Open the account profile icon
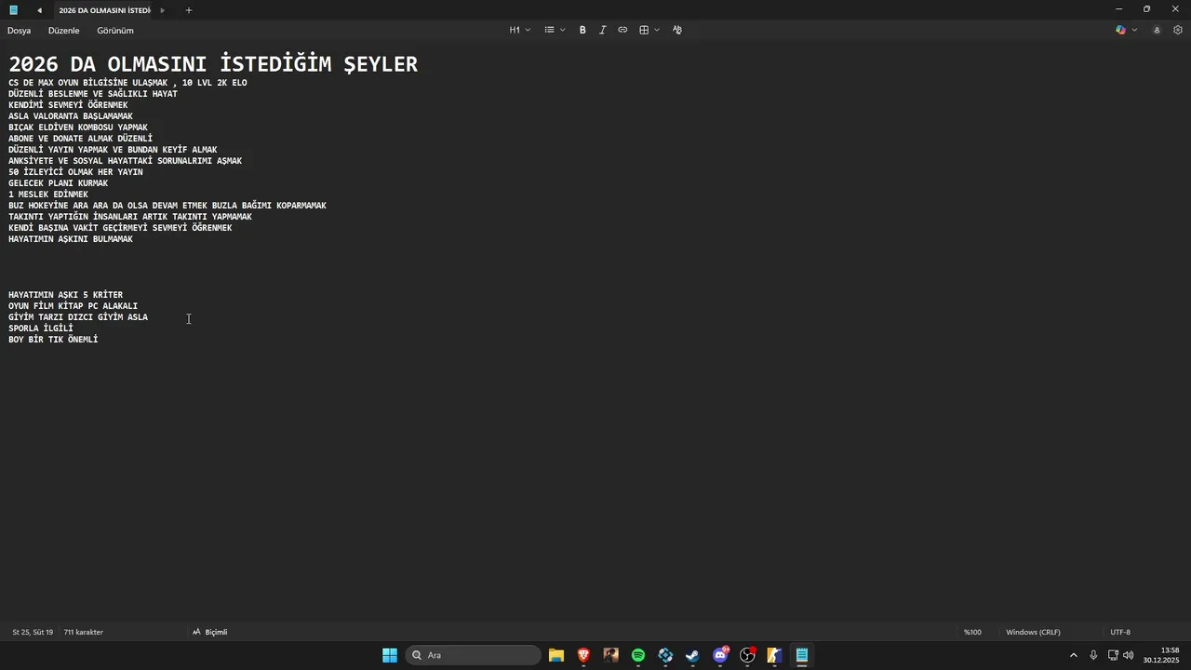Screen dimensions: 1191x670 1157,30
